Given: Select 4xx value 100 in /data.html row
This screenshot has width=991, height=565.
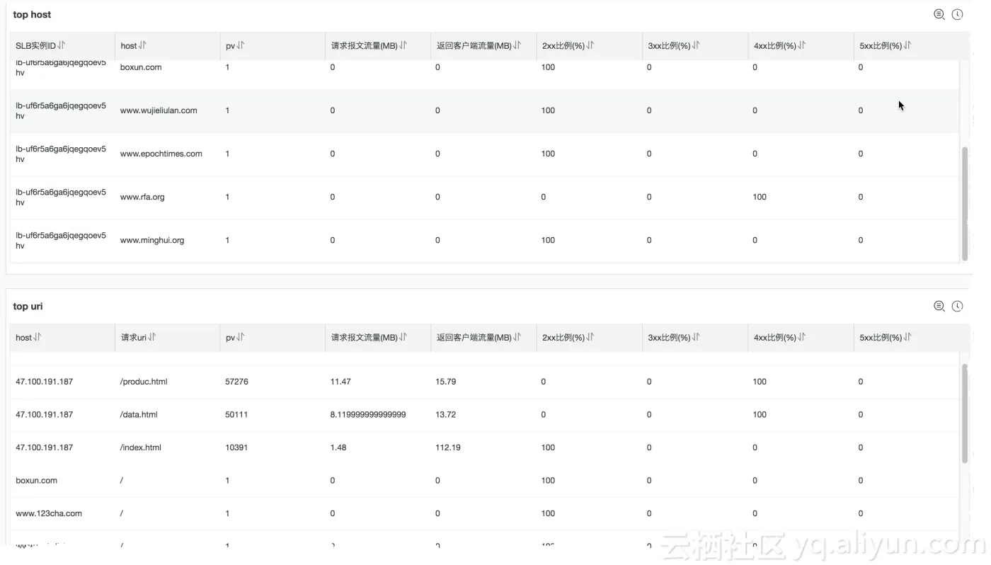Looking at the screenshot, I should tap(760, 414).
